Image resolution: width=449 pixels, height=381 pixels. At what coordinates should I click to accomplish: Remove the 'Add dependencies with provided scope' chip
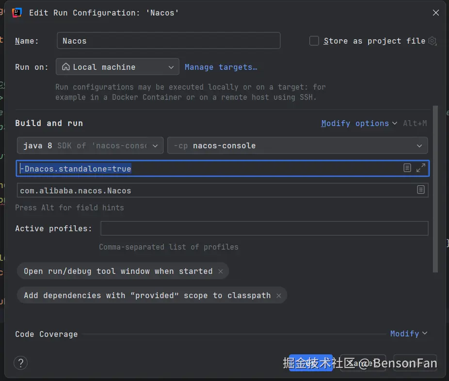coord(279,296)
